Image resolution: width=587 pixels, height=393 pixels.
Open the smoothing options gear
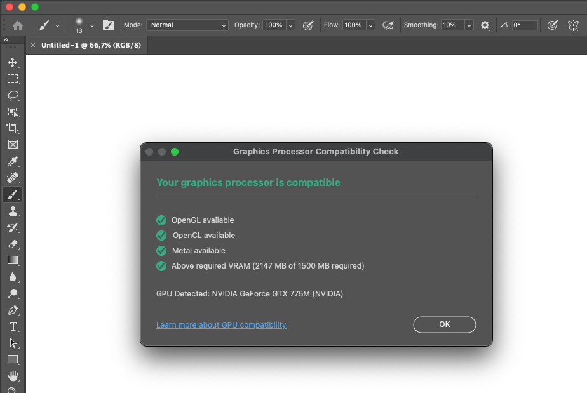pos(485,25)
